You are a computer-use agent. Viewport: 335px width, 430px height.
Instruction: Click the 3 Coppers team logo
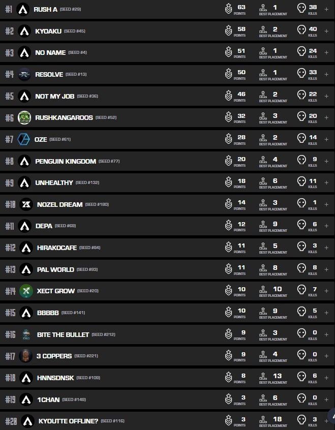25,356
